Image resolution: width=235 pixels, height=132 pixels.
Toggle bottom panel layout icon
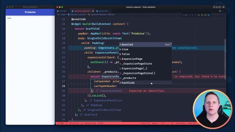(217, 7)
